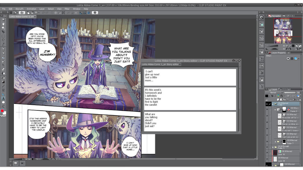Open the Story(P) menu
Image resolution: width=303 pixels, height=170 pixels.
[x=20, y=9]
